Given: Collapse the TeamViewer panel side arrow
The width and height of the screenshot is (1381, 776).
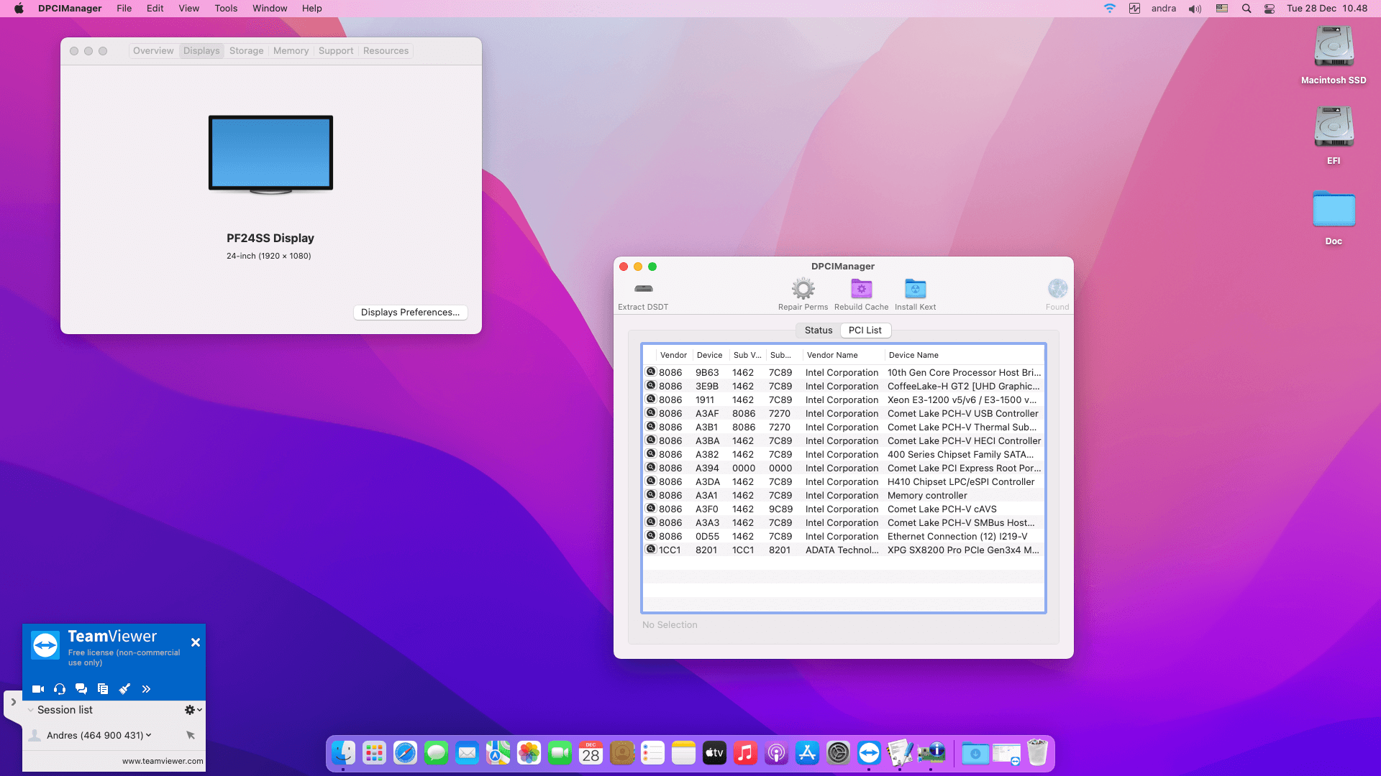Looking at the screenshot, I should pyautogui.click(x=13, y=702).
